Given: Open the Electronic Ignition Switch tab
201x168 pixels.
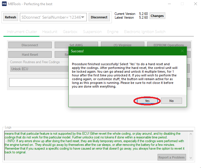Looking at the screenshot, I should (x=145, y=32).
